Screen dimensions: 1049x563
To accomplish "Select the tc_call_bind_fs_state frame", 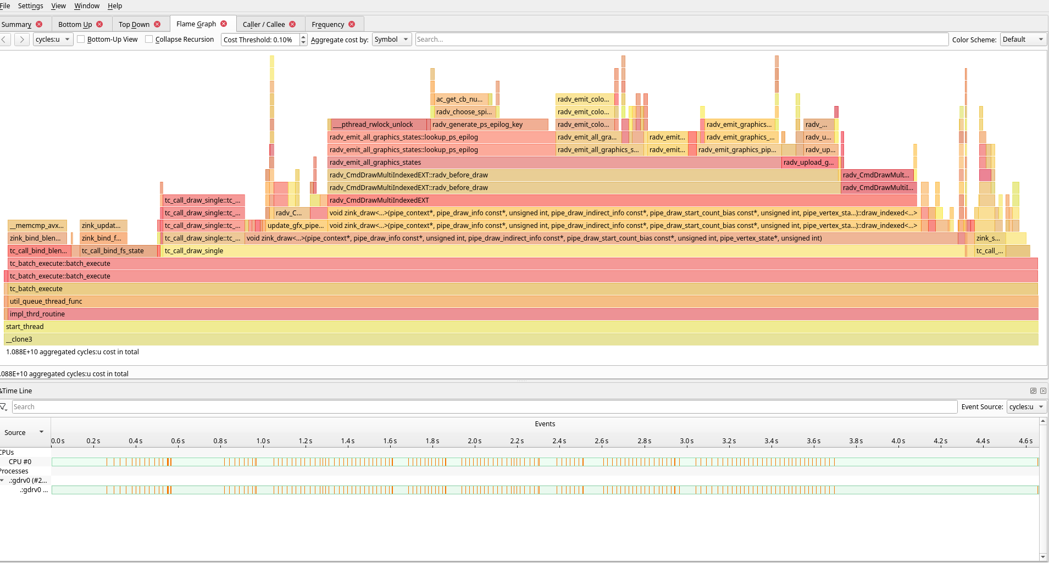I will (x=118, y=251).
